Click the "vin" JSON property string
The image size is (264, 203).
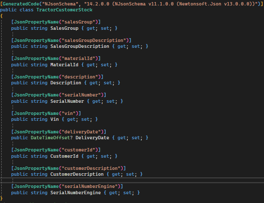click(x=69, y=113)
